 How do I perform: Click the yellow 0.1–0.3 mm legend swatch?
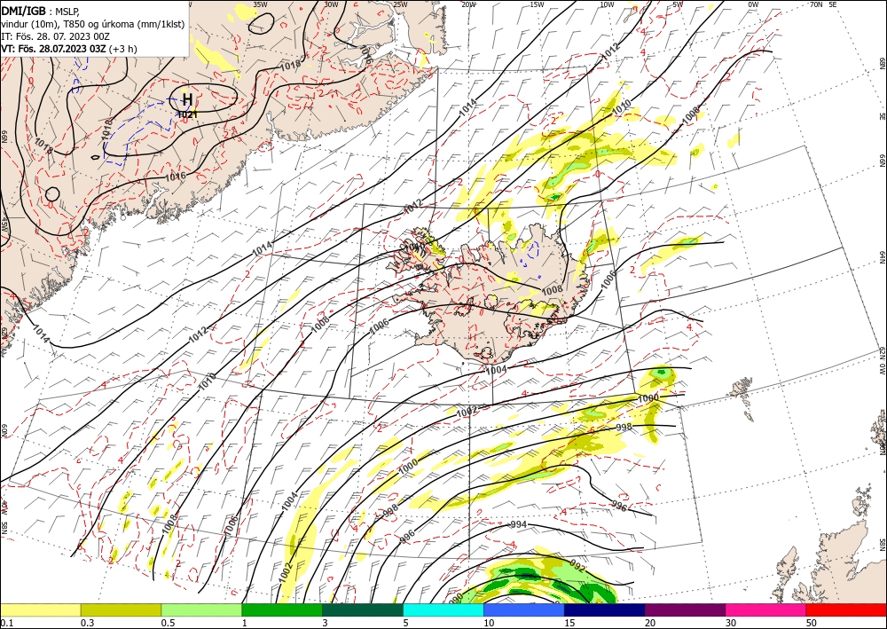(x=40, y=609)
